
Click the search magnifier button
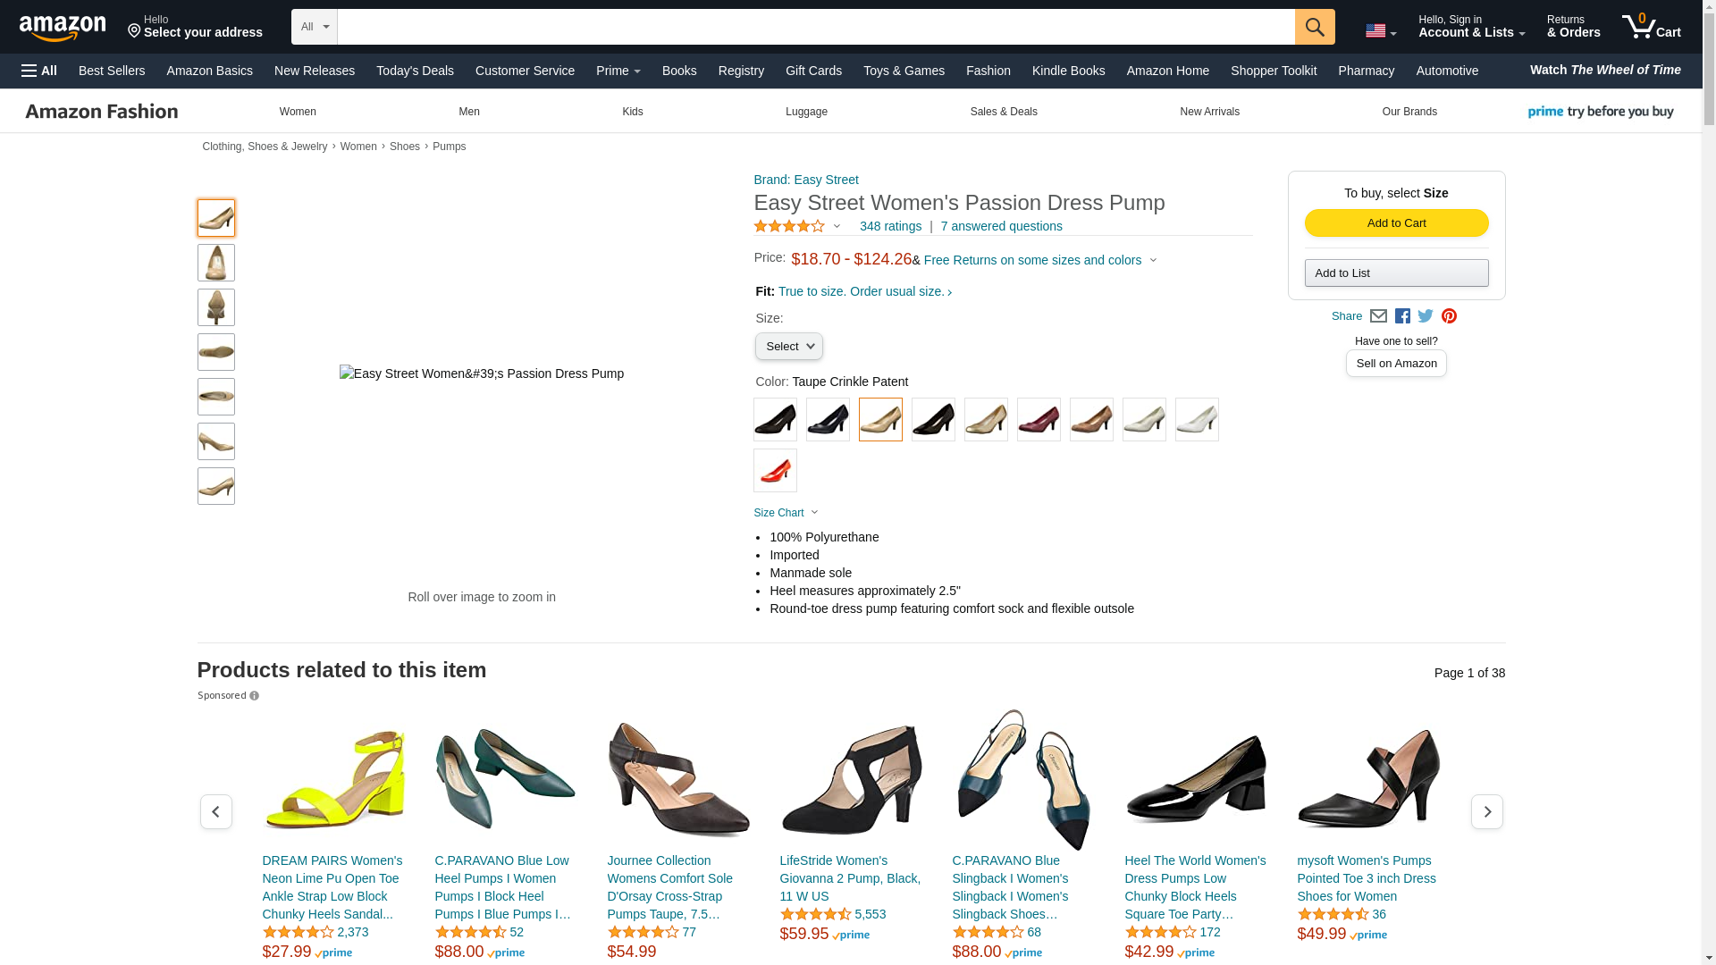(1315, 27)
